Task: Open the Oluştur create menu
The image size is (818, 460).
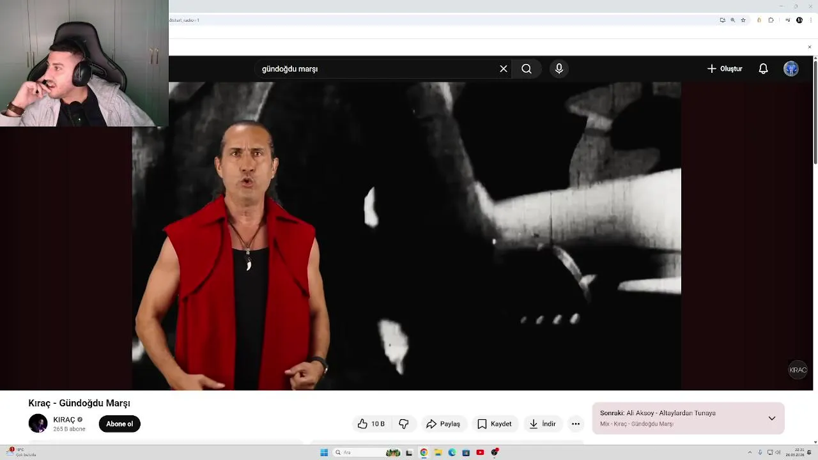Action: (x=725, y=68)
